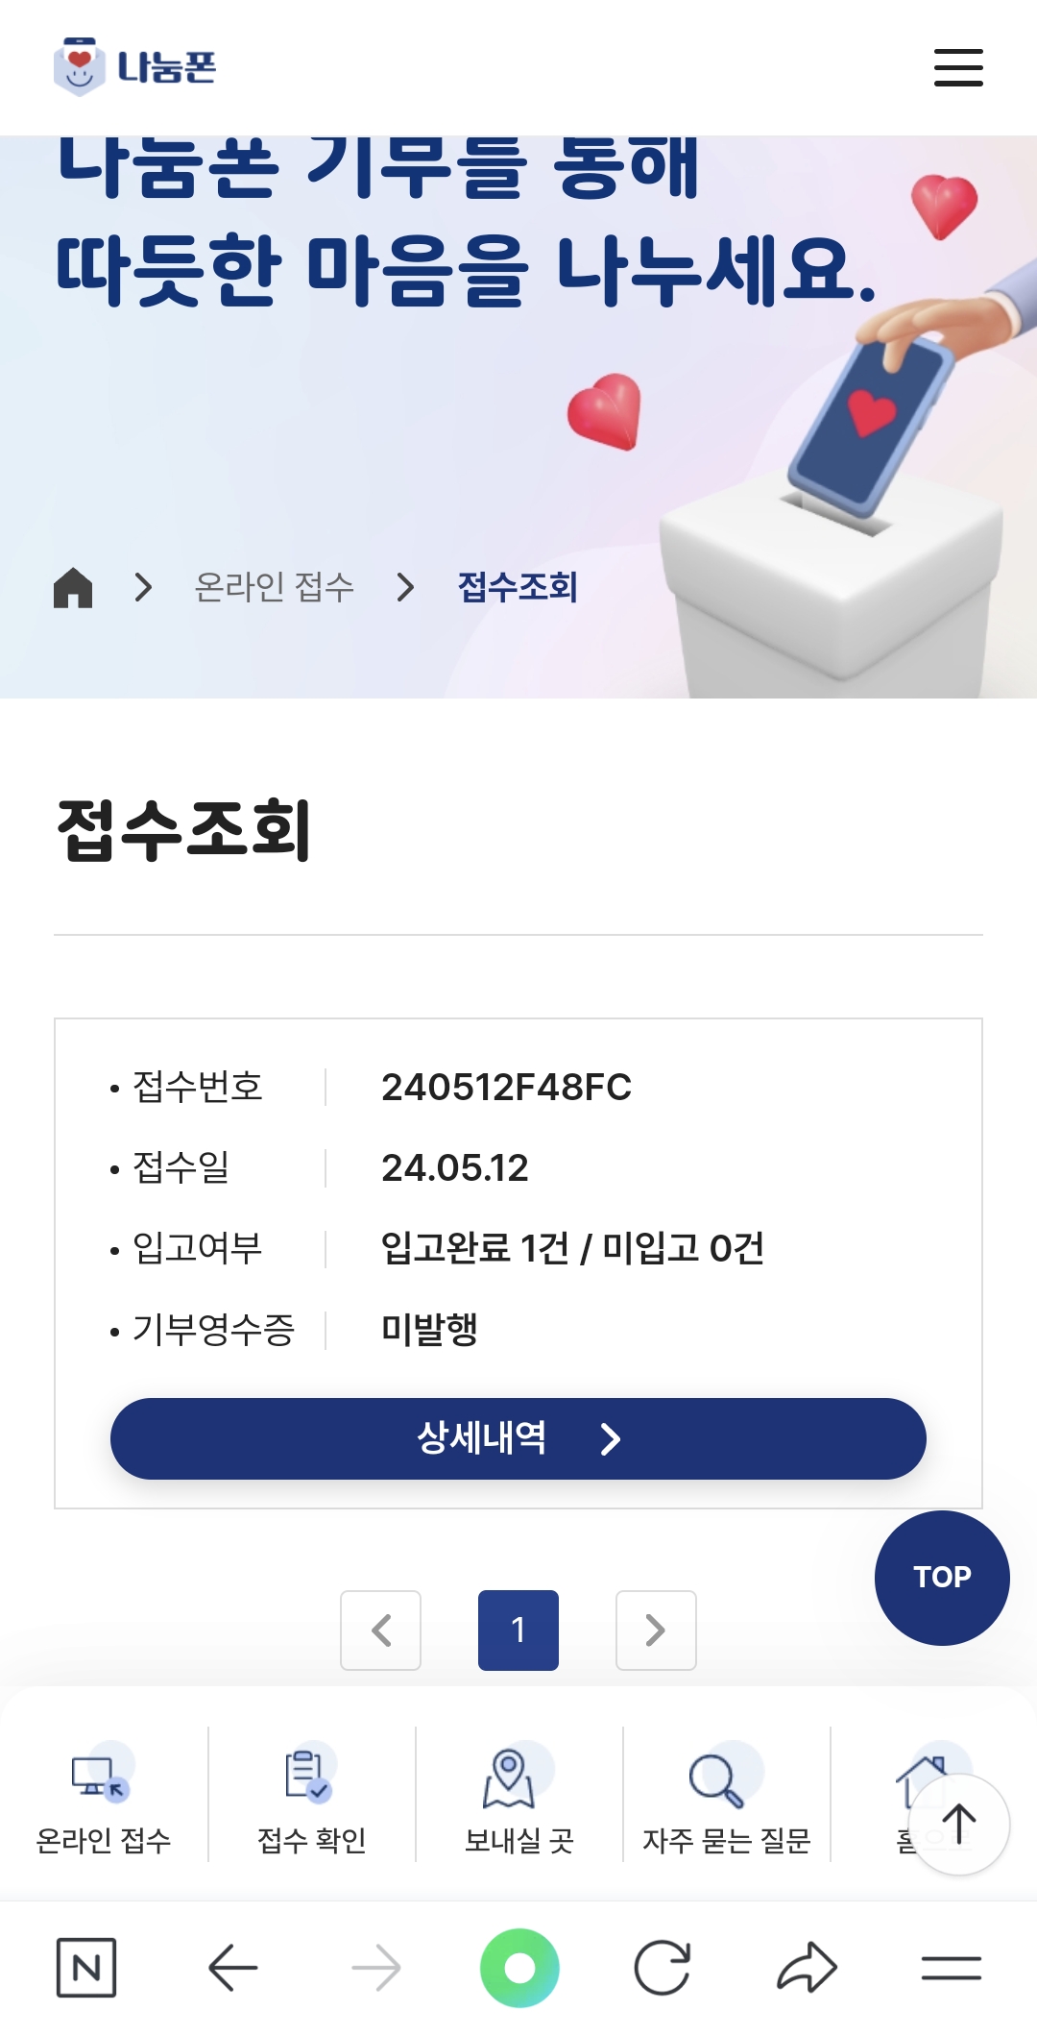
Task: Go to home via breadcrumb house icon
Action: coord(73,587)
